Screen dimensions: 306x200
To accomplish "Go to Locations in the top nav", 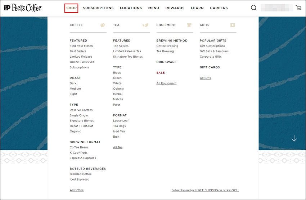I will point(131,8).
